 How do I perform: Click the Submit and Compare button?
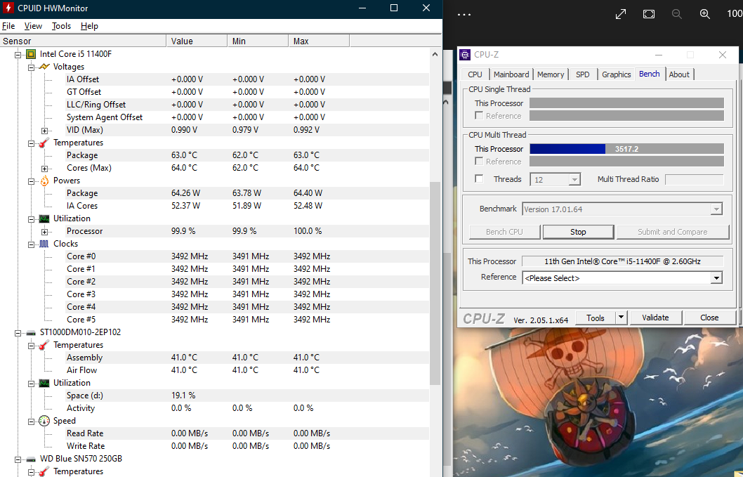click(672, 232)
